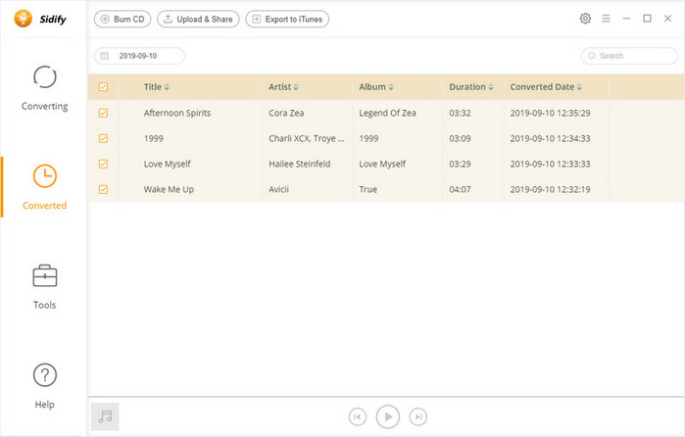Screen dimensions: 685x437
Task: Click the artist Hailee Steinfeld
Action: (x=299, y=164)
